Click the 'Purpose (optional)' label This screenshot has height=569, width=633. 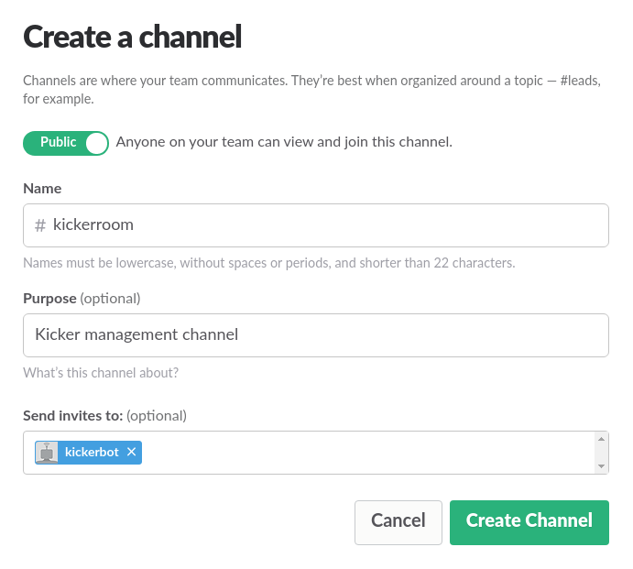click(x=82, y=299)
